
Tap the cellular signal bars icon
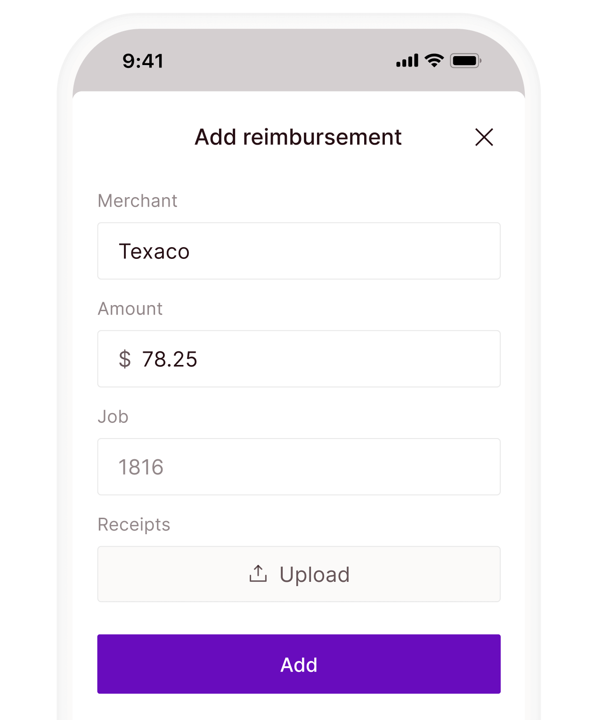point(408,61)
